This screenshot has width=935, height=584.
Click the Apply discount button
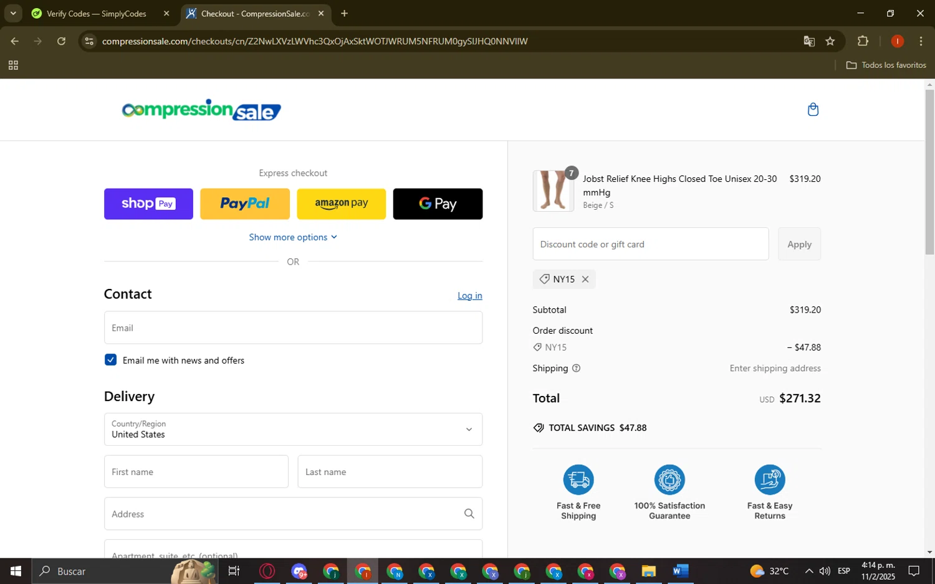[x=799, y=244]
